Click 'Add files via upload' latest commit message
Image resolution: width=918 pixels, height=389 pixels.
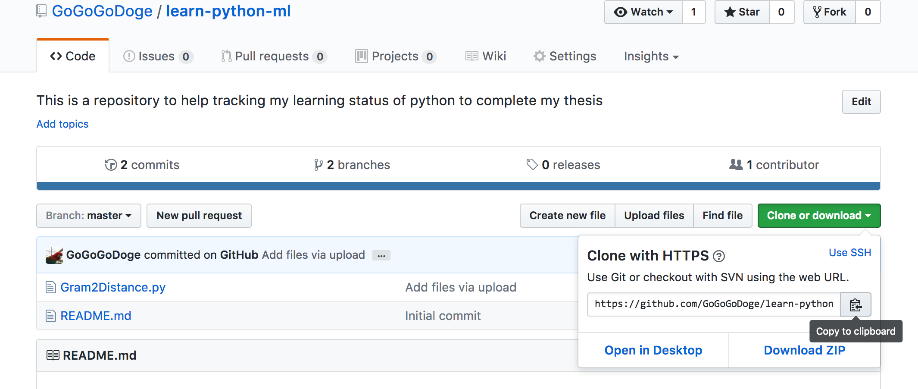coord(313,255)
